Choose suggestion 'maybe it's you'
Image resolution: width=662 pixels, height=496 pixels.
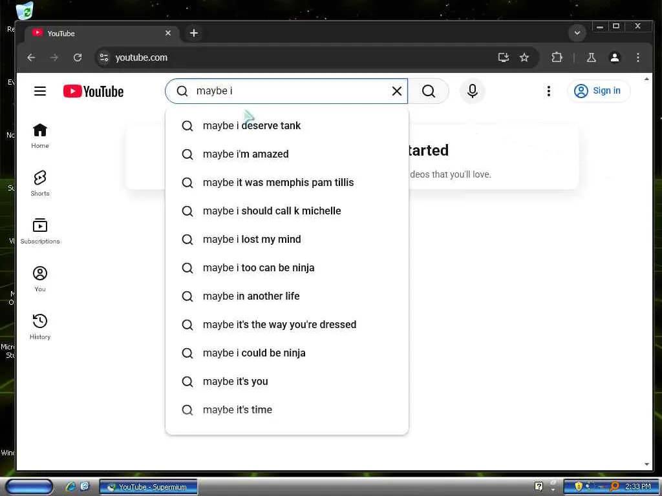(286, 382)
